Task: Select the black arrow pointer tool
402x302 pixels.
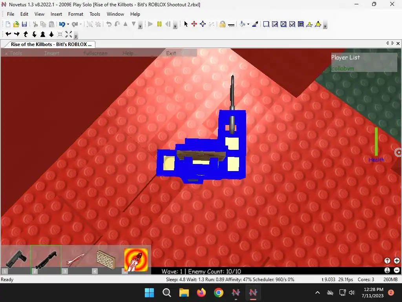Action: [x=186, y=24]
